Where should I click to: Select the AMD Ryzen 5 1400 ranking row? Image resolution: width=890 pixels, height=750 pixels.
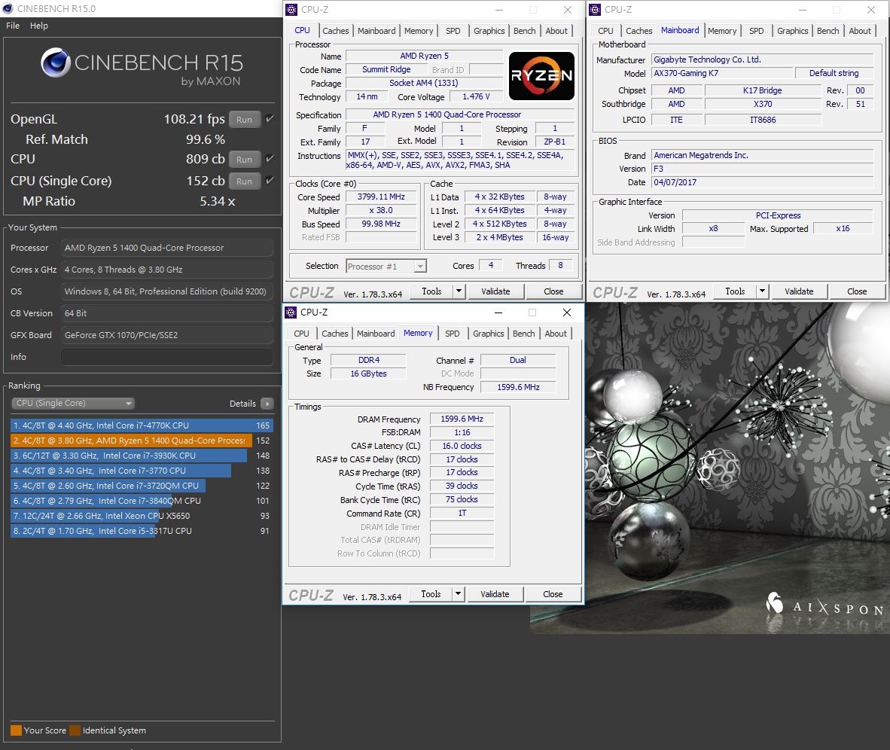pos(142,441)
